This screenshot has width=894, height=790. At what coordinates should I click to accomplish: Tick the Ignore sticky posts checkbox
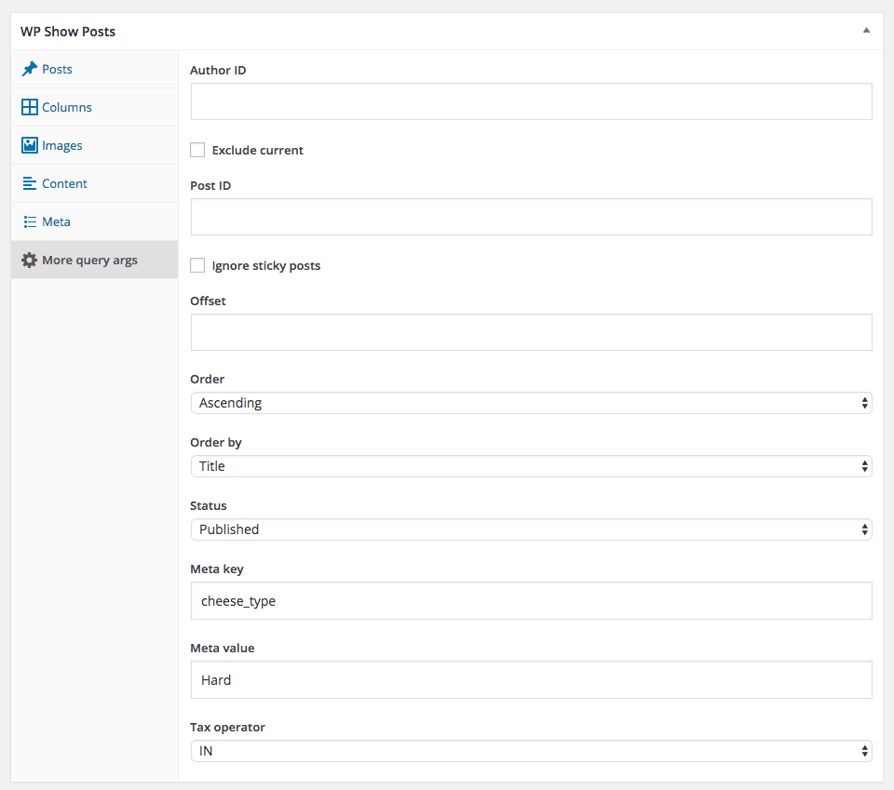(x=197, y=265)
